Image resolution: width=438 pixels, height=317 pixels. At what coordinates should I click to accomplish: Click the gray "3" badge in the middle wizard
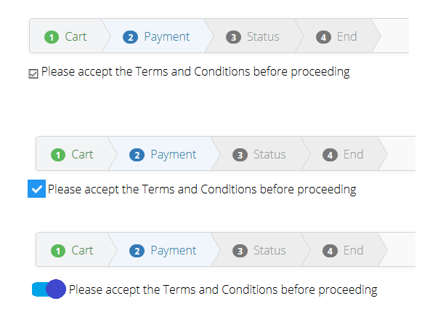click(x=240, y=155)
